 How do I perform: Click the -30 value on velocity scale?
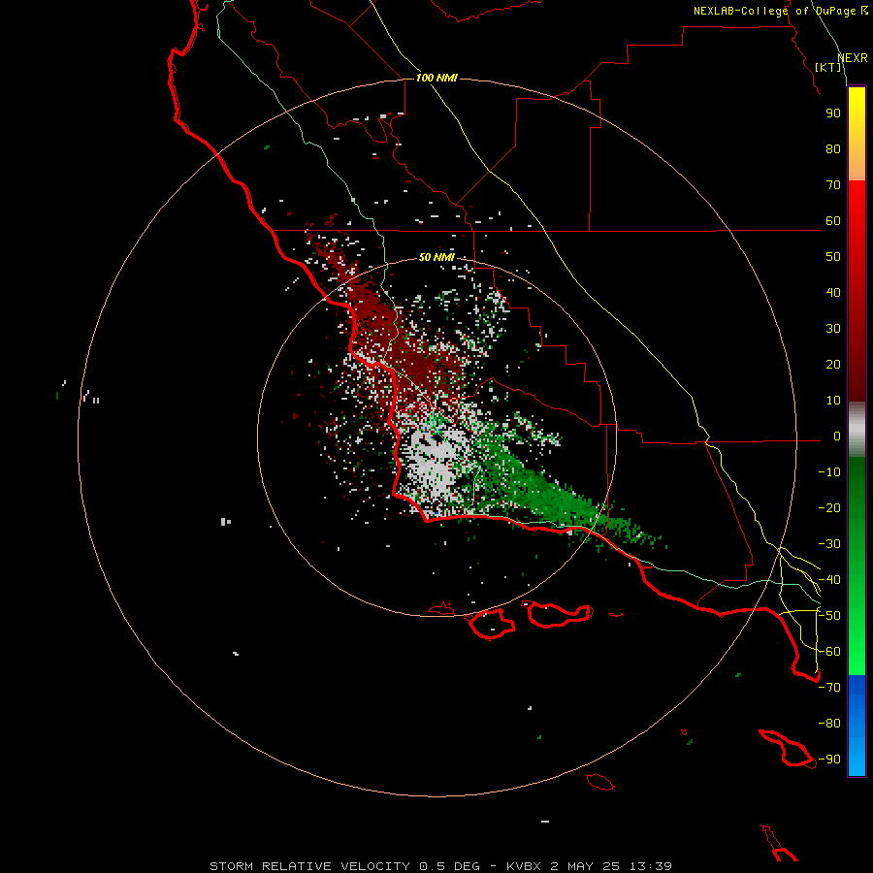(x=829, y=544)
